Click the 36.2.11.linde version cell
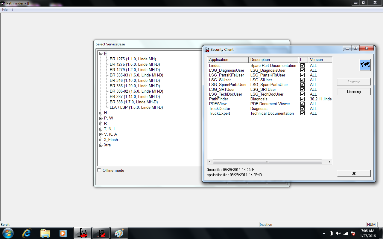This screenshot has height=239, width=383. click(321, 99)
